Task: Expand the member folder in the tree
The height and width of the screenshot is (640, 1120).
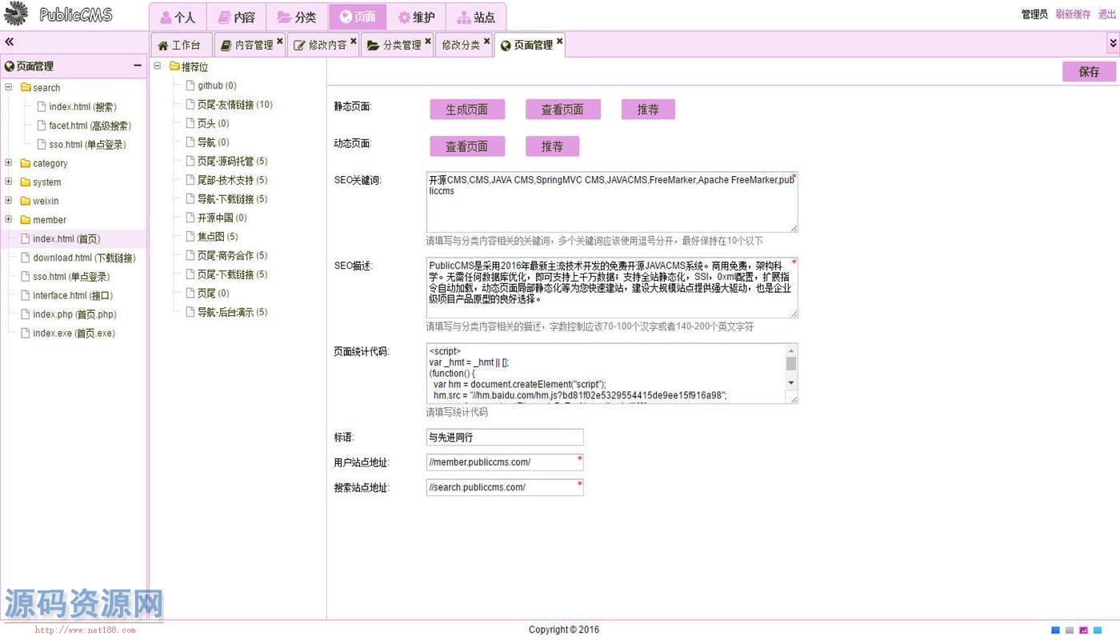Action: (9, 219)
